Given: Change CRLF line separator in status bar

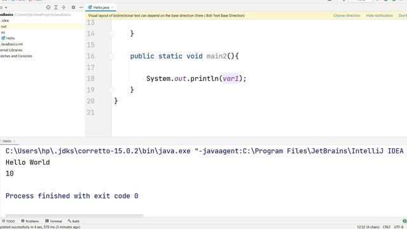Looking at the screenshot, I should click(x=387, y=227).
